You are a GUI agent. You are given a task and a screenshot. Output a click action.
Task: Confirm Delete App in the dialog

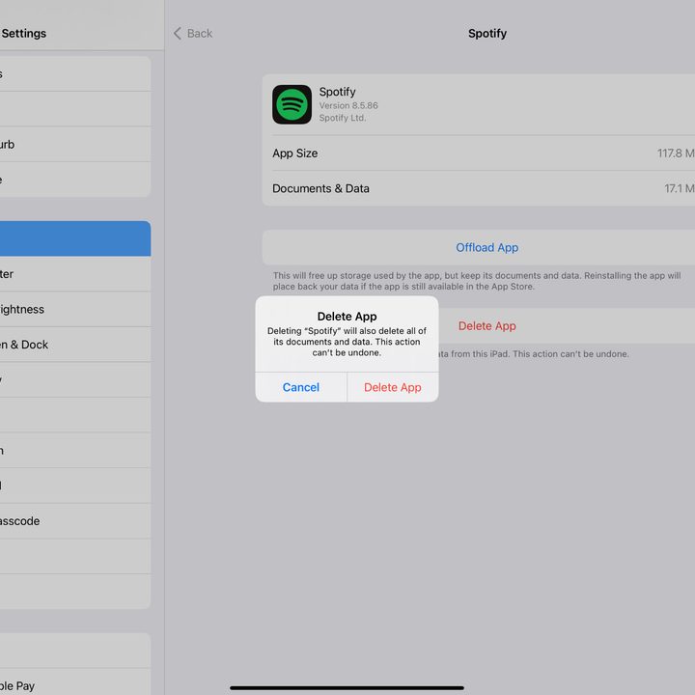[x=393, y=387]
